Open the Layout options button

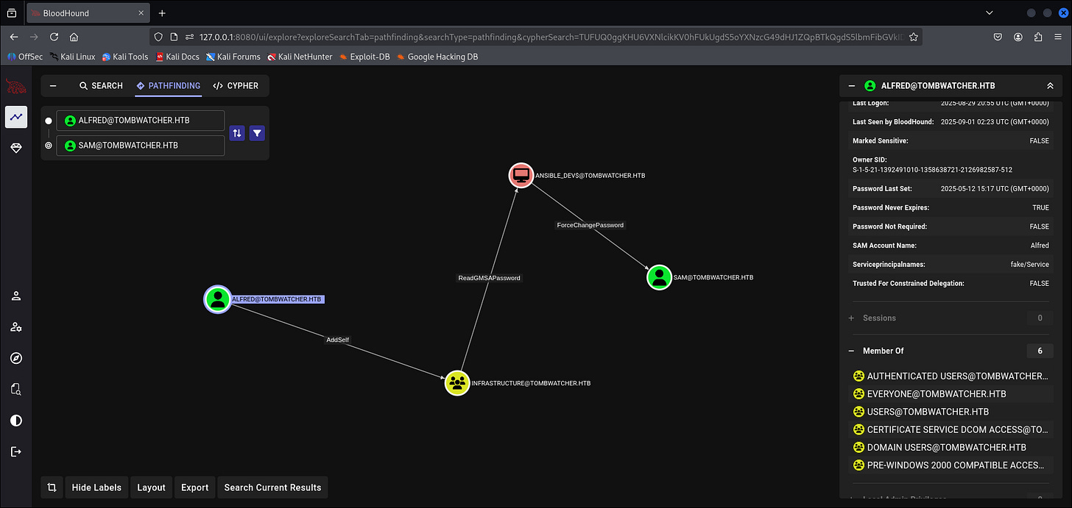[152, 487]
